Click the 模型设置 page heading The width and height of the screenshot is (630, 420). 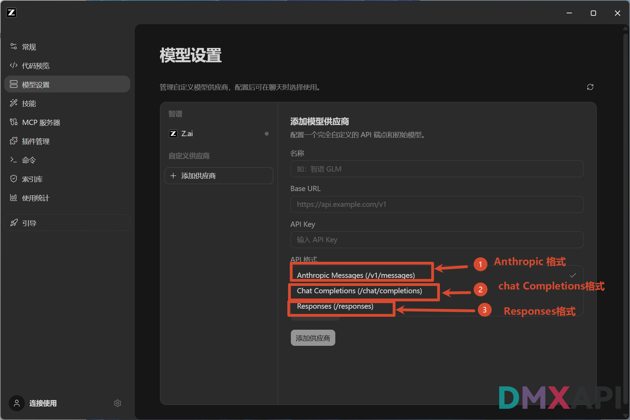(191, 55)
